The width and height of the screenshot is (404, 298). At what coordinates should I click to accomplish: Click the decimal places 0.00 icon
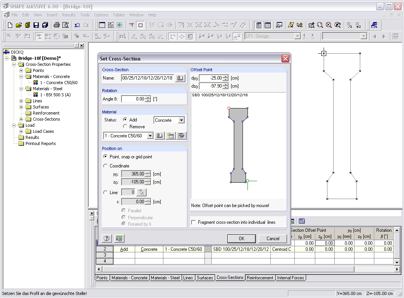120,239
